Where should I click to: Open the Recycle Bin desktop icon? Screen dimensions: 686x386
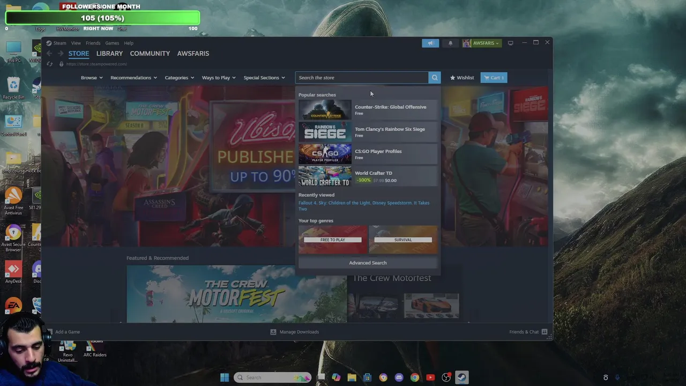click(13, 88)
